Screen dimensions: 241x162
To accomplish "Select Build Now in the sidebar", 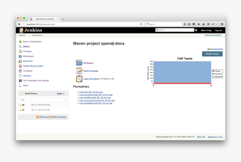I will pyautogui.click(x=27, y=61).
